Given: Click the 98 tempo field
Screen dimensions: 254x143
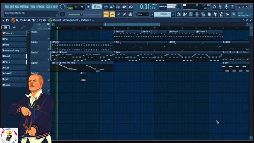Looking at the screenshot, I should pyautogui.click(x=96, y=7).
